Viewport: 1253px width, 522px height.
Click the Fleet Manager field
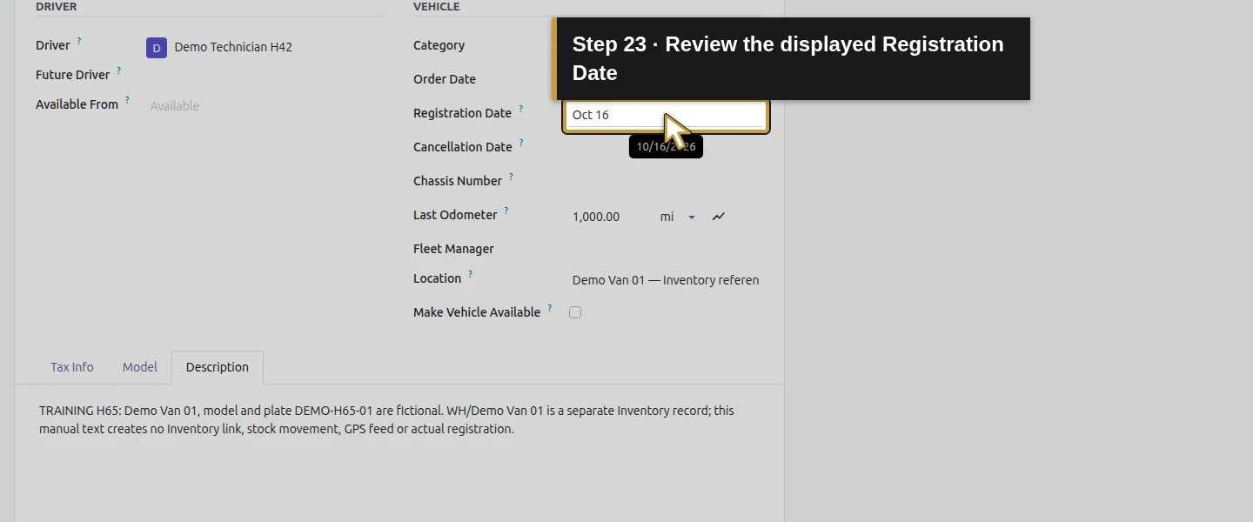click(666, 249)
